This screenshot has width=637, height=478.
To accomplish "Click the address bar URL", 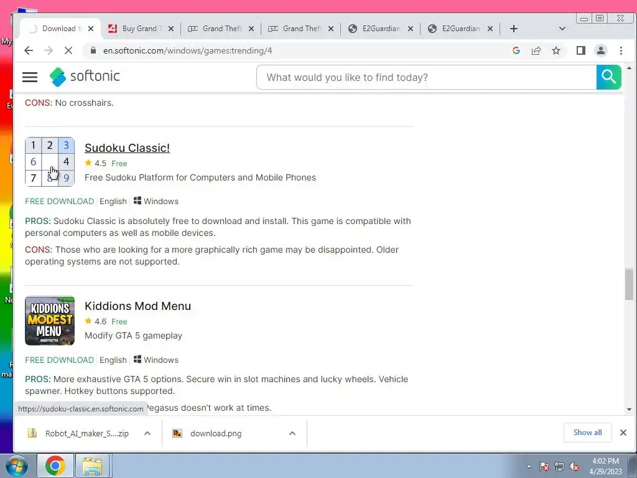I will coord(187,50).
